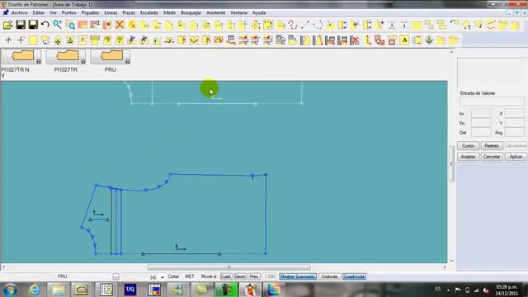Select the straight two-point line tool
The image size is (528, 297).
coord(305,25)
